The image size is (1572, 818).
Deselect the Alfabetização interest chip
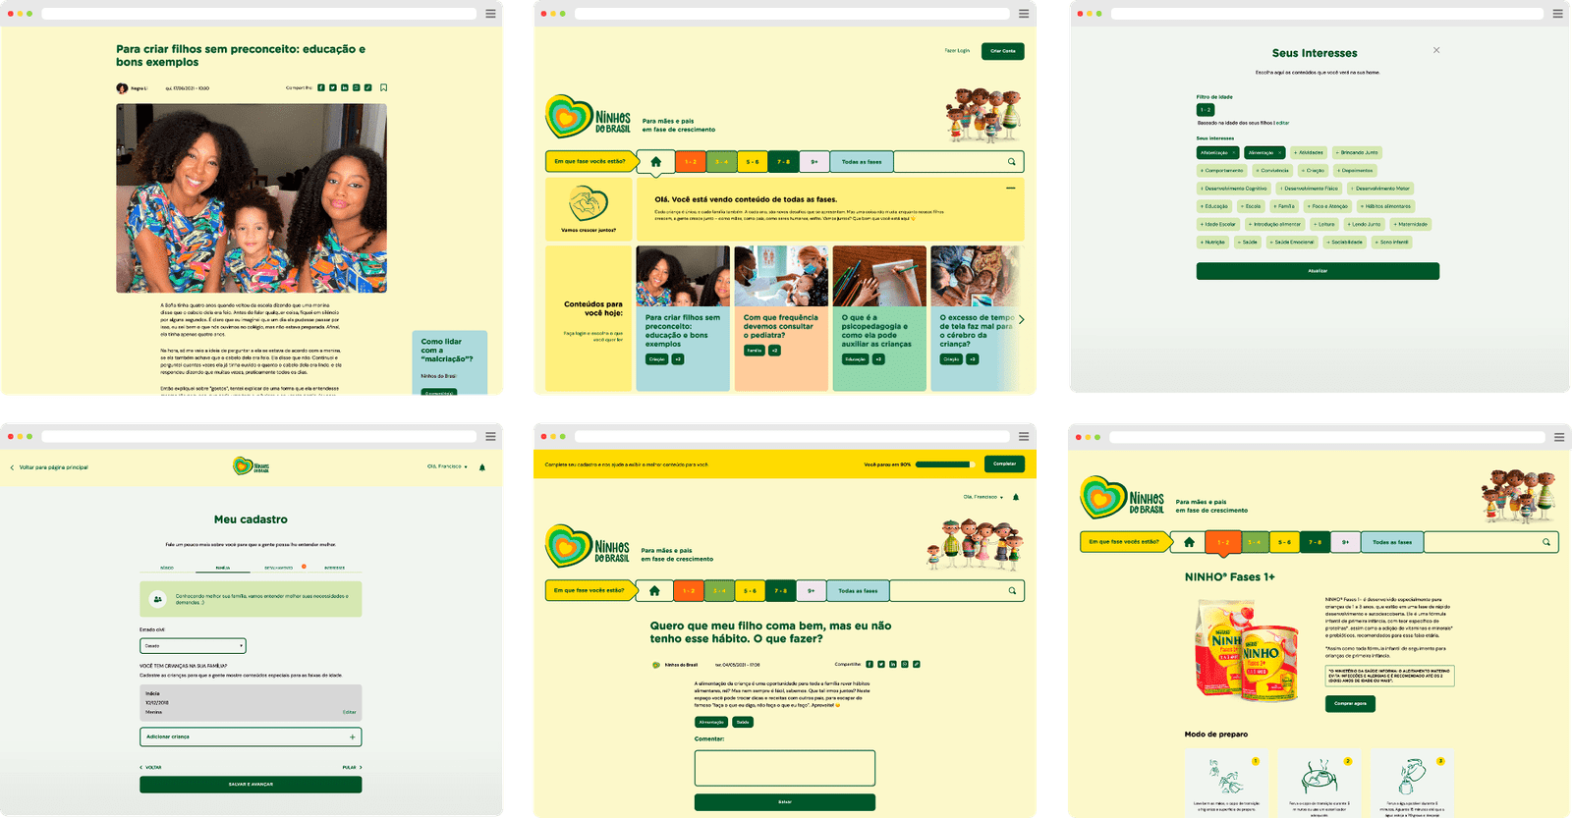pyautogui.click(x=1218, y=152)
